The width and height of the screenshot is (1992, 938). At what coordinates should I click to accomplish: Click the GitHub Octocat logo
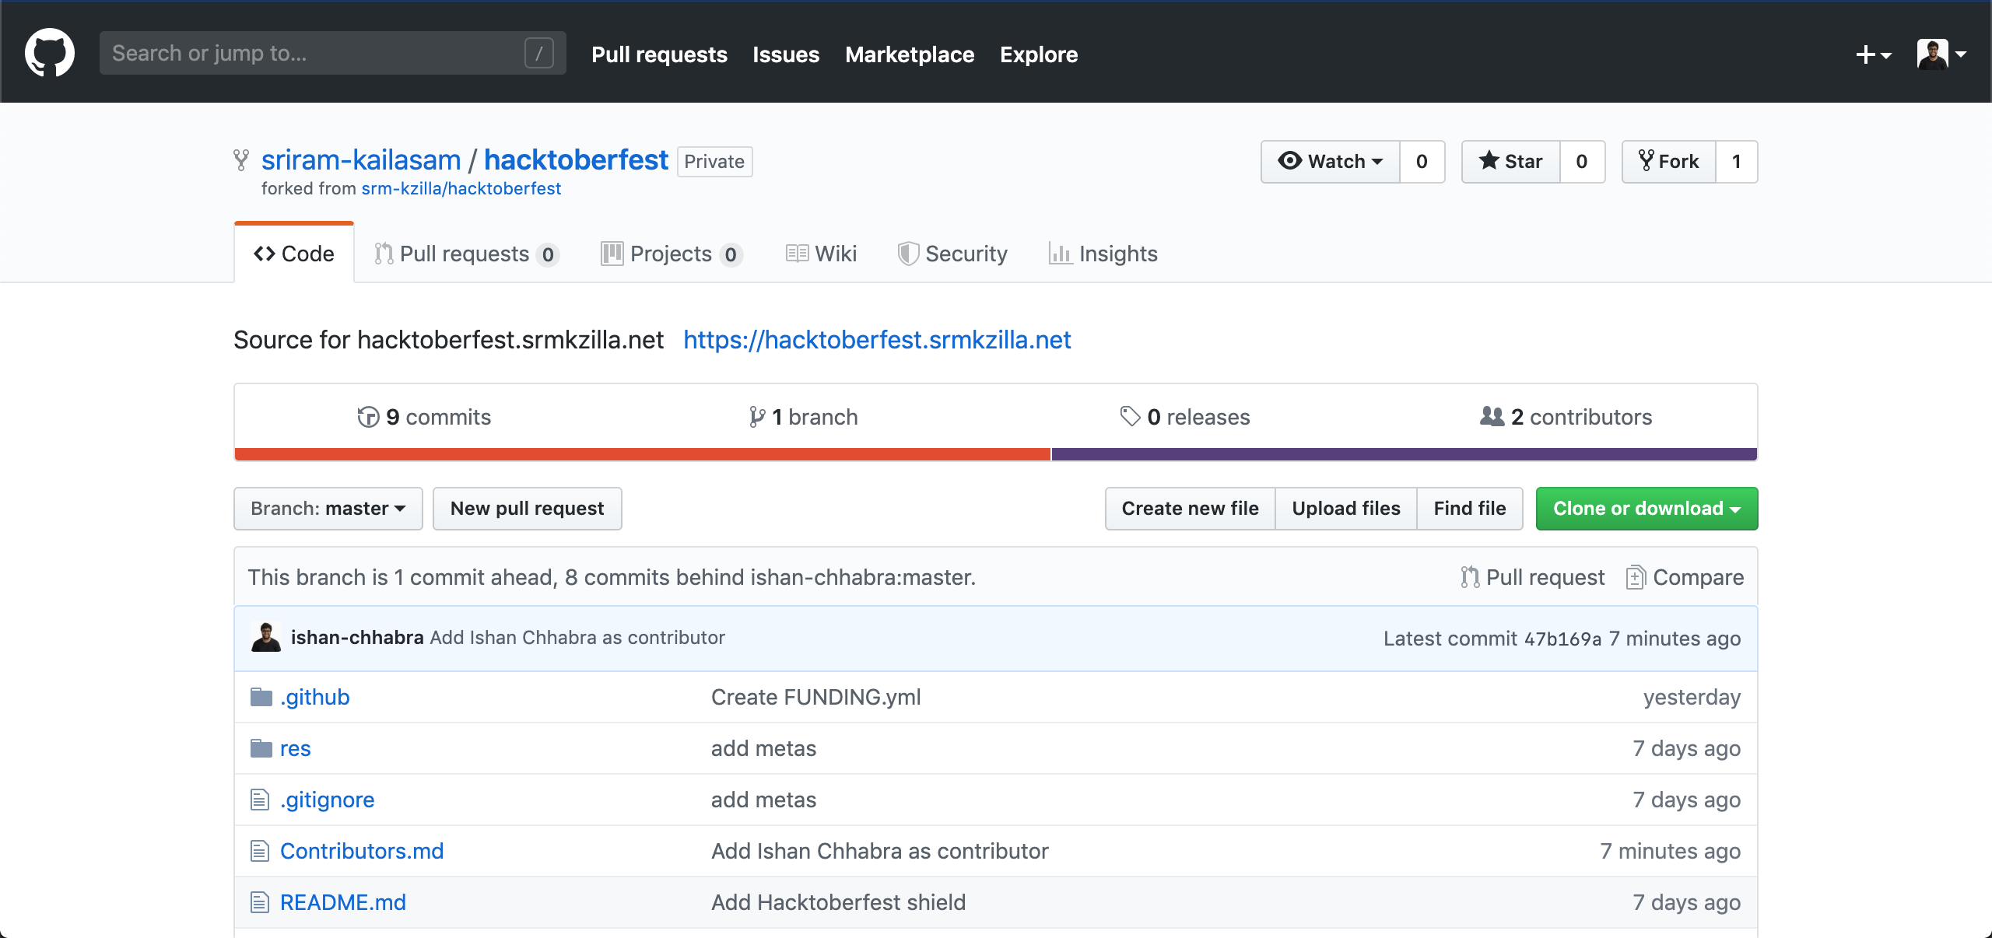50,53
